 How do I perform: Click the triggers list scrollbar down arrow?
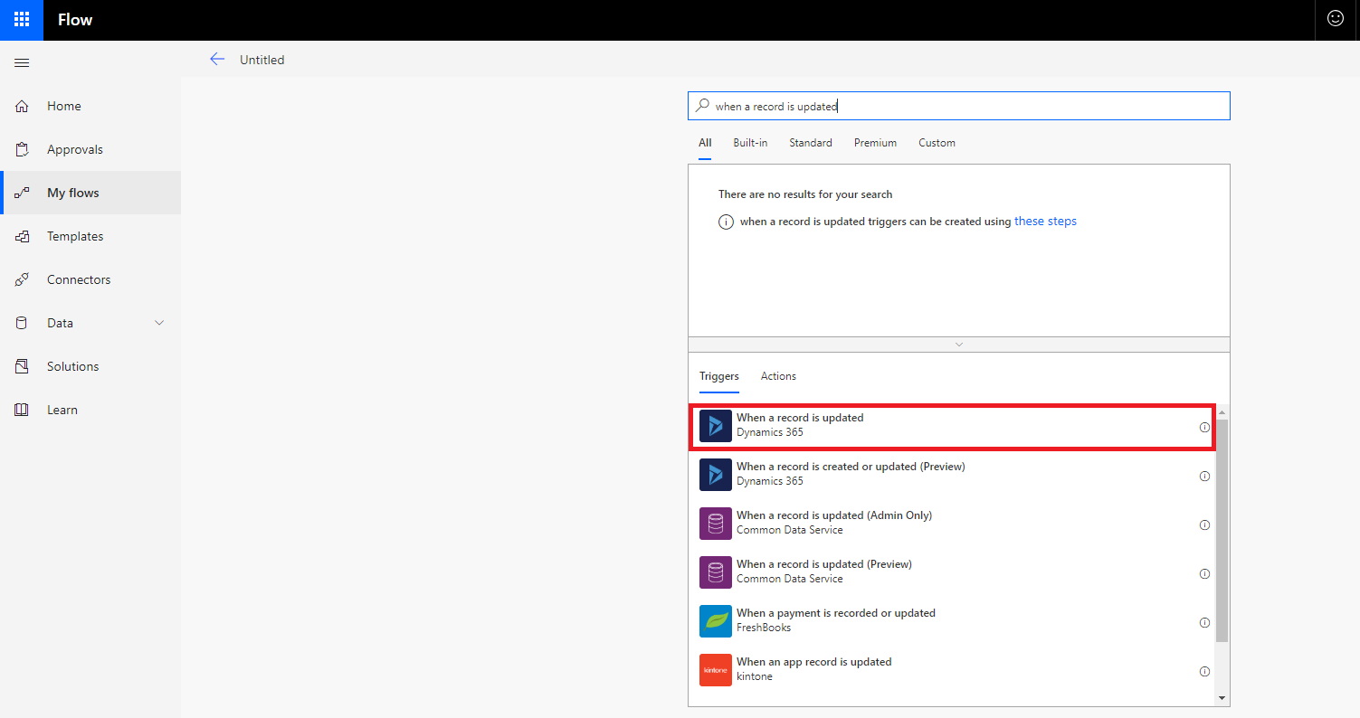click(1222, 697)
